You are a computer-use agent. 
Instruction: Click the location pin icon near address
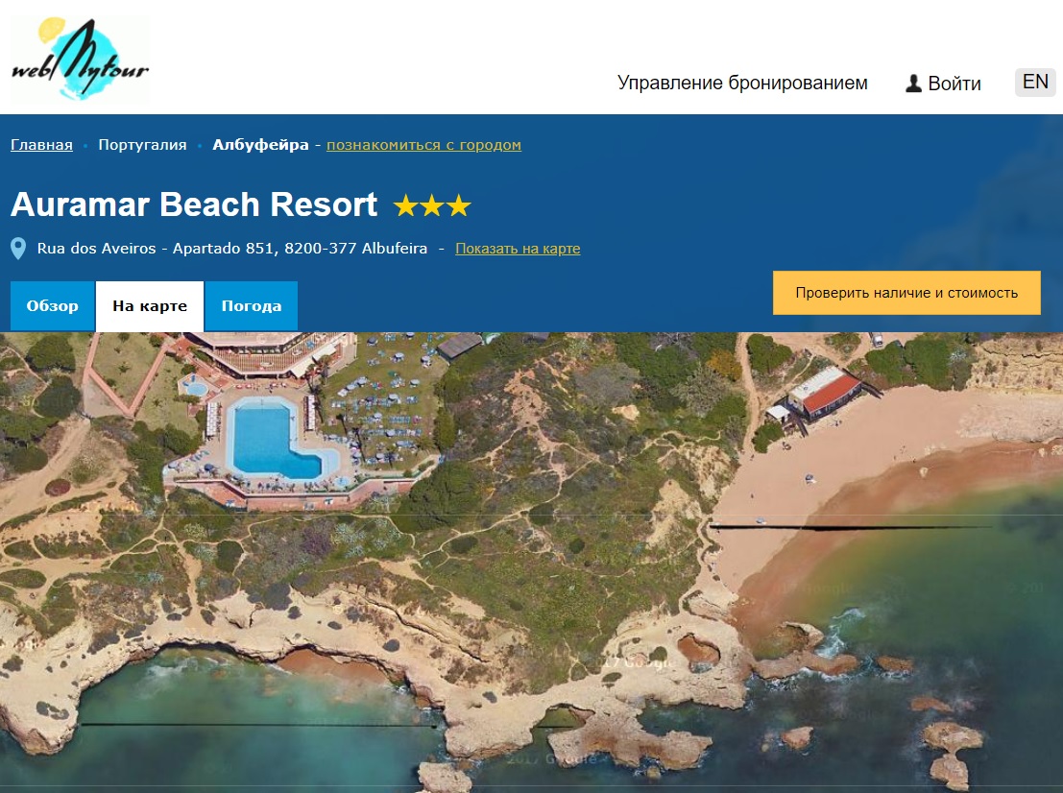(19, 249)
